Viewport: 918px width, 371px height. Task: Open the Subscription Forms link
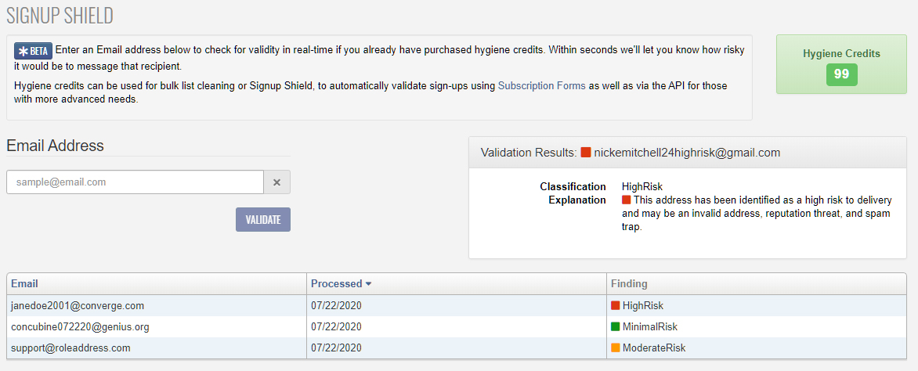click(x=541, y=85)
